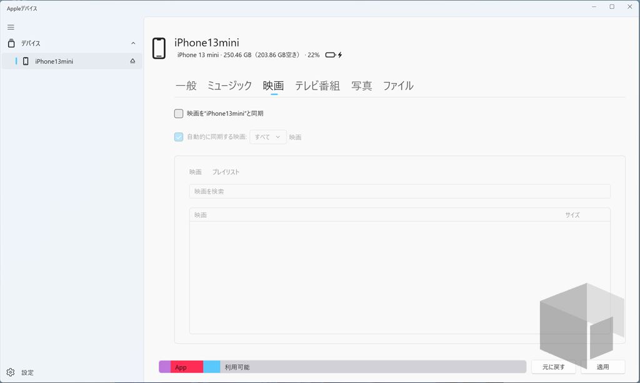Click the 利用可能 storage segment
The width and height of the screenshot is (640, 383).
coord(373,367)
